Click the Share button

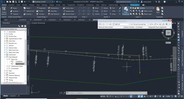click(59, 2)
